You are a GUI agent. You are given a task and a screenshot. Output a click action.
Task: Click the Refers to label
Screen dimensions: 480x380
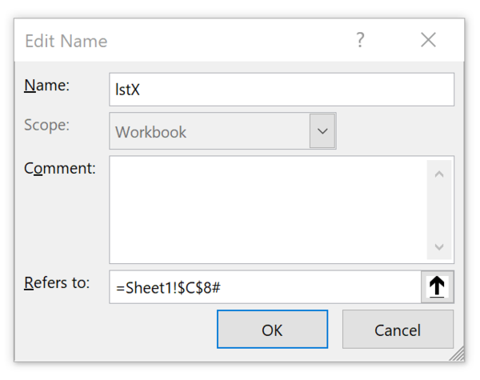point(58,282)
